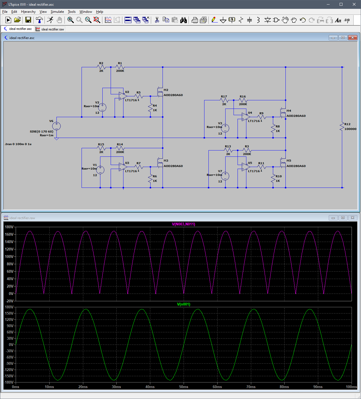Click the R12 value 100000

click(x=350, y=129)
